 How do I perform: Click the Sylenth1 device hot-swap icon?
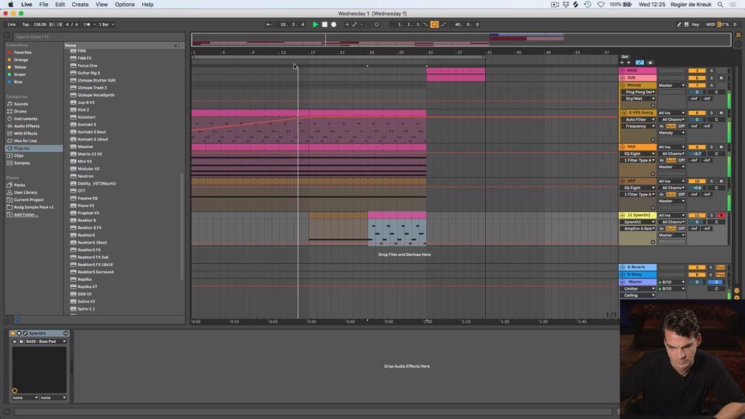(x=65, y=334)
